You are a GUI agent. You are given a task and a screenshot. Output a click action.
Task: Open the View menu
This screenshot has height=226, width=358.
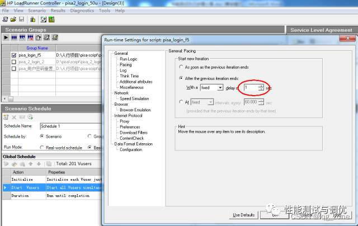coord(18,11)
